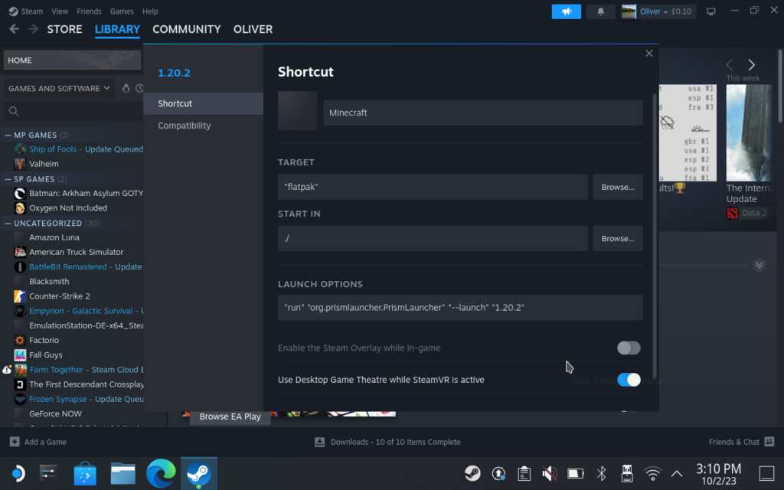Select BattleBit Remastered in library list
Image resolution: width=784 pixels, height=490 pixels.
point(80,266)
